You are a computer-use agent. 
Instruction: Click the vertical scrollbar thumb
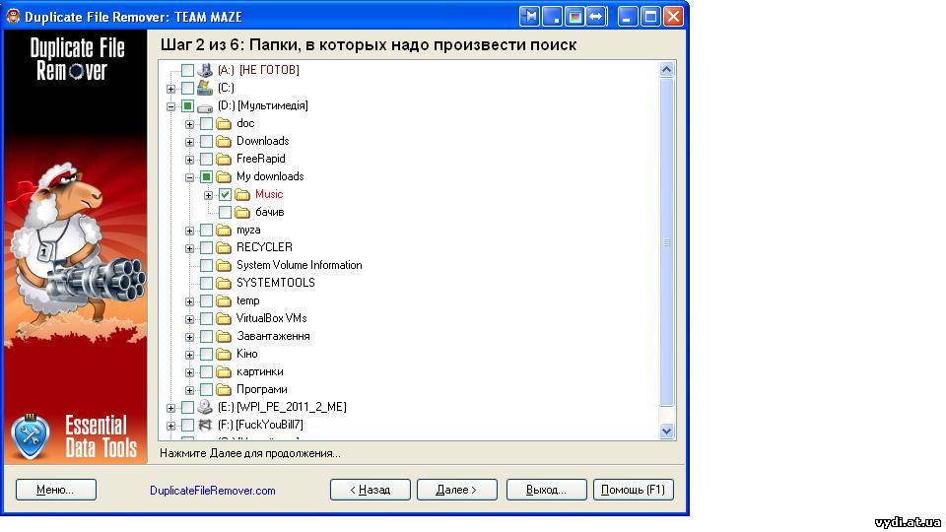(x=667, y=242)
